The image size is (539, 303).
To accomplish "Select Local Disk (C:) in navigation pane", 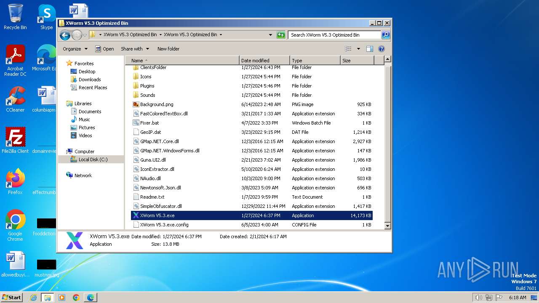I will (x=93, y=159).
